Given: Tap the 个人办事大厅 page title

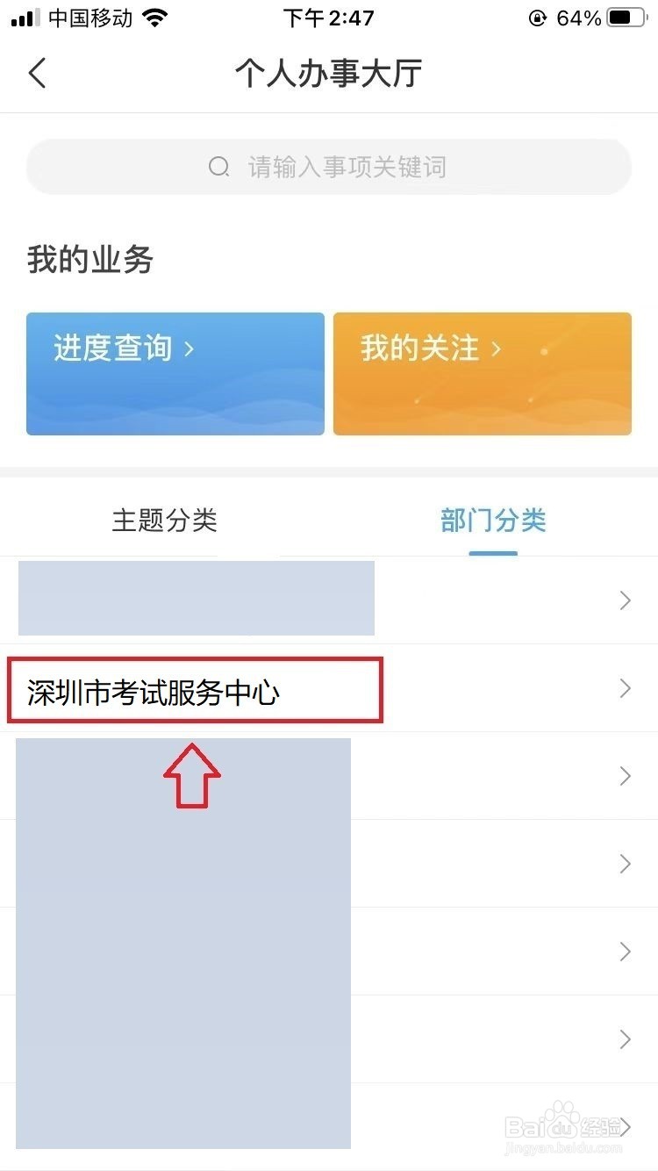Looking at the screenshot, I should click(x=329, y=74).
